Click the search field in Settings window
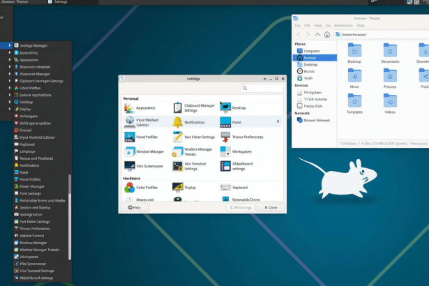The height and width of the screenshot is (286, 429). [x=262, y=88]
